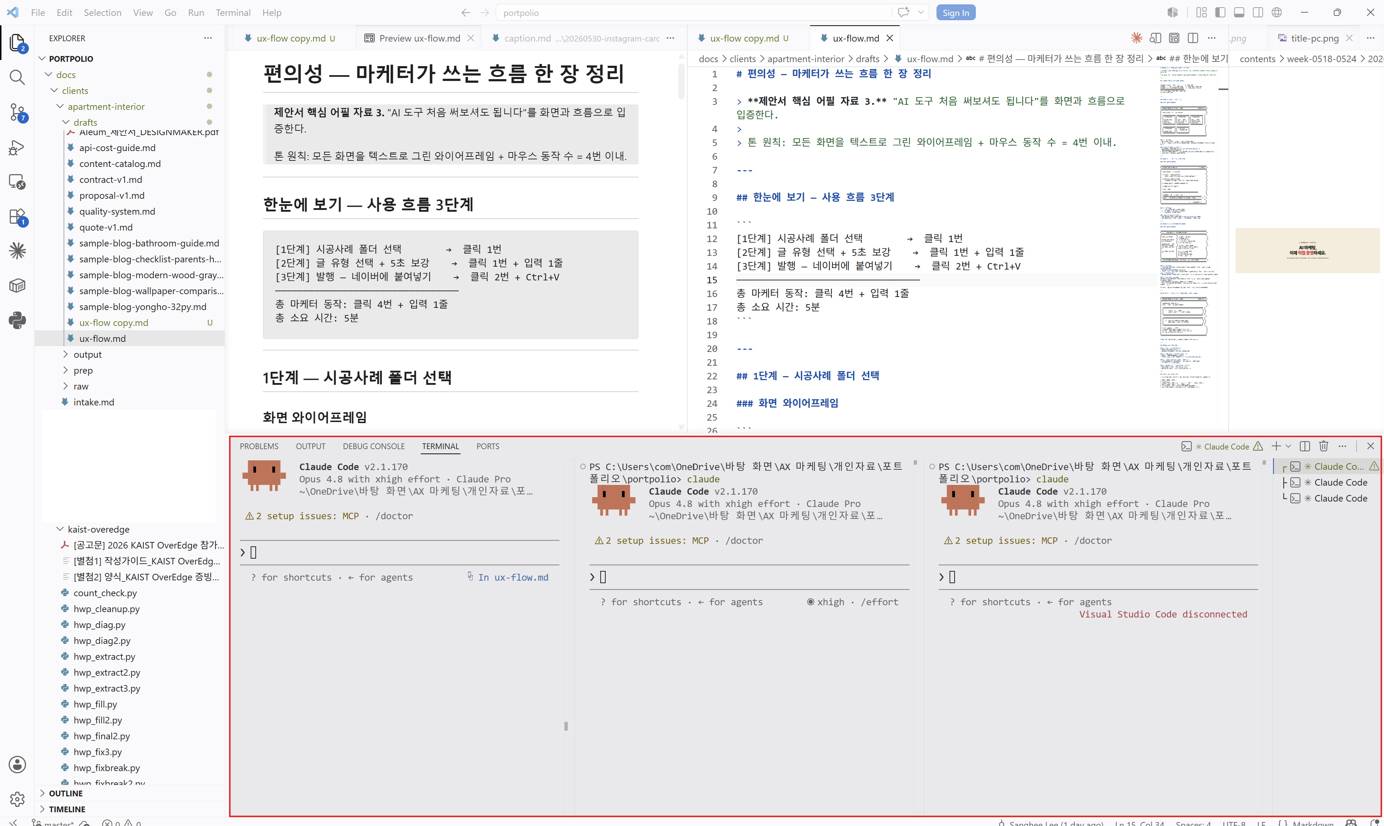Switch to the DEBUG CONSOLE panel tab
1384x826 pixels.
tap(373, 446)
